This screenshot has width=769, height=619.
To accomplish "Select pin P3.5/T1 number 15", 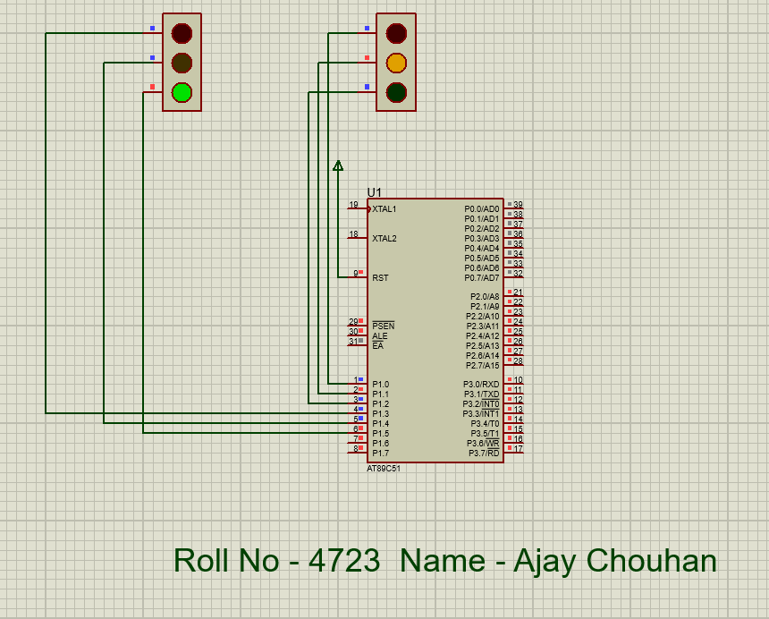I will 514,432.
